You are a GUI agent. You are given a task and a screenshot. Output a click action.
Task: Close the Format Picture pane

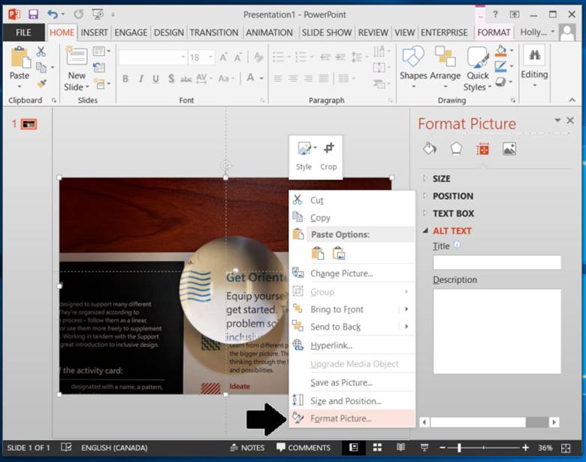coord(570,120)
